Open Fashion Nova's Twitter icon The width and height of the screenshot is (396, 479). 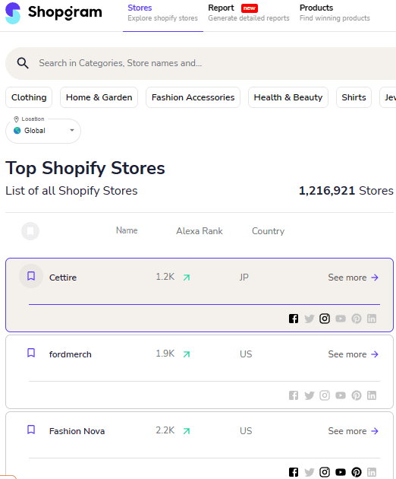(x=309, y=472)
